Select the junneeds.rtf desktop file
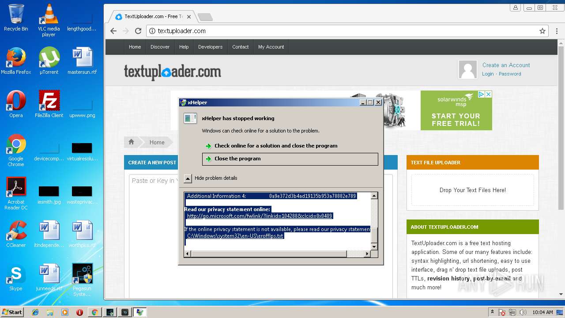This screenshot has width=565, height=318. point(49,277)
